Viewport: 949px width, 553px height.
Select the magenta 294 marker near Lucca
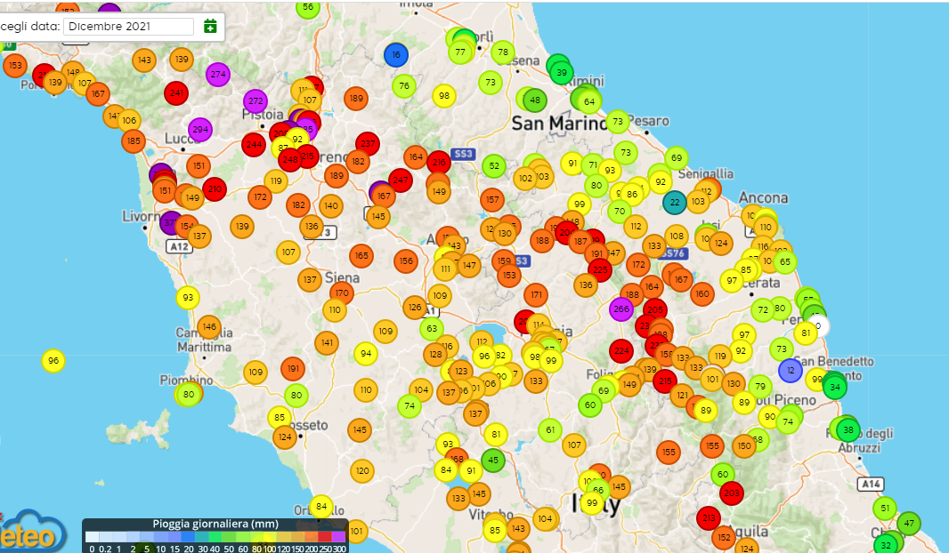point(200,129)
